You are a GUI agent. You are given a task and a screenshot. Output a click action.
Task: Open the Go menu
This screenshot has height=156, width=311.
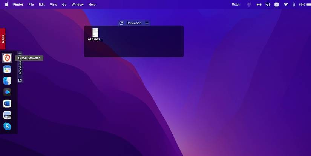[64, 5]
